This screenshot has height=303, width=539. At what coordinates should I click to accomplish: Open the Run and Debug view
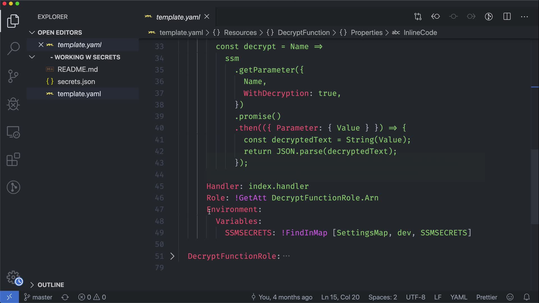click(x=13, y=104)
